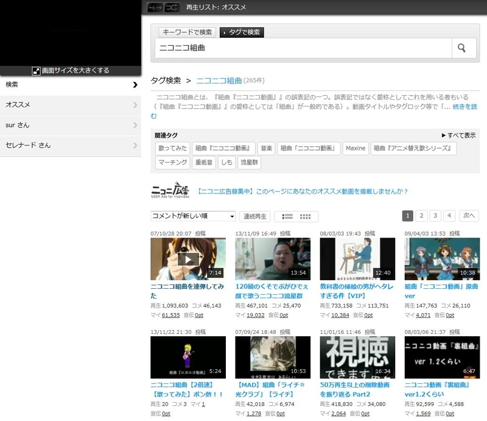Click mylist count 19,032
This screenshot has height=421, width=487.
click(x=256, y=315)
